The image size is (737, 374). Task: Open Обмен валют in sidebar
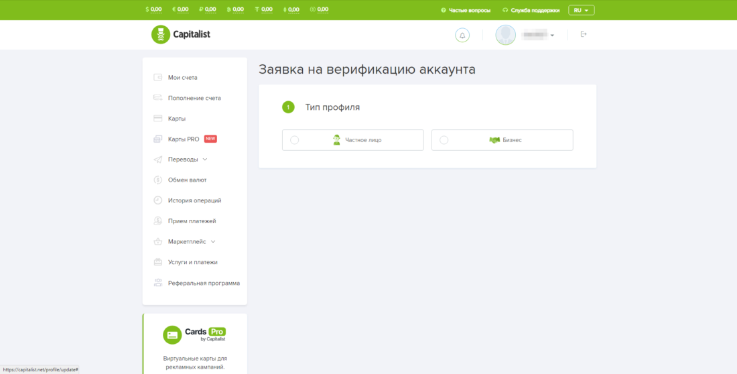(x=187, y=180)
